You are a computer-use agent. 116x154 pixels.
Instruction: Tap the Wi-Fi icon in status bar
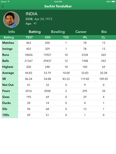click(8, 2)
